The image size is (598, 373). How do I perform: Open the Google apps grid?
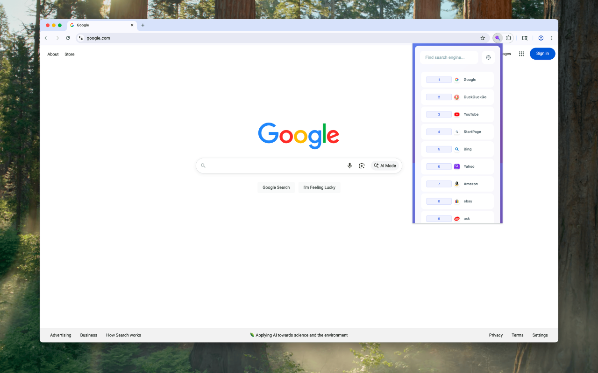[521, 54]
